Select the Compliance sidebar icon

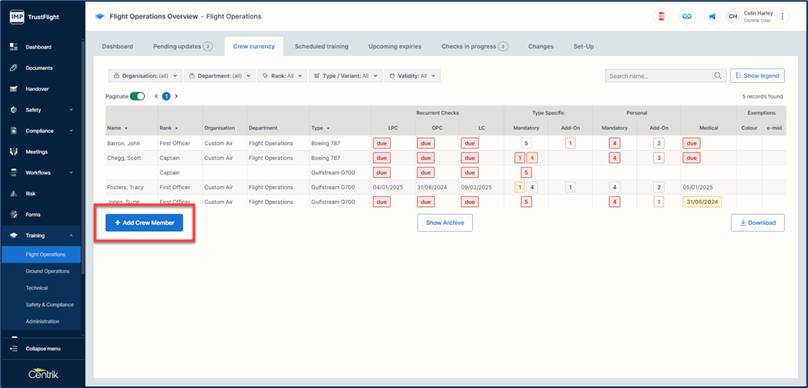14,131
